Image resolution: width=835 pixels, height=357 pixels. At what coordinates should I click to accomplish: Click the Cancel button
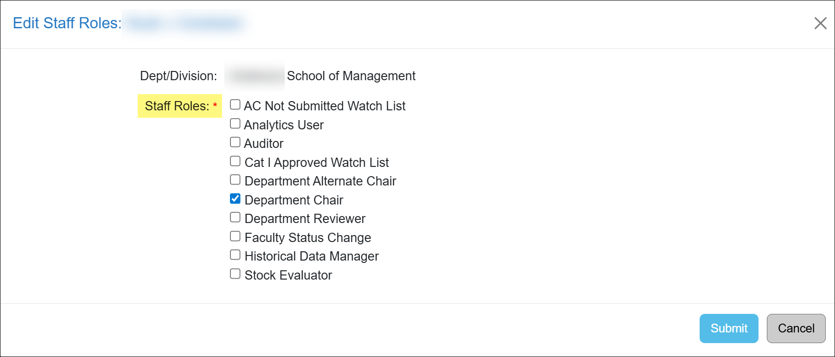[x=796, y=328]
